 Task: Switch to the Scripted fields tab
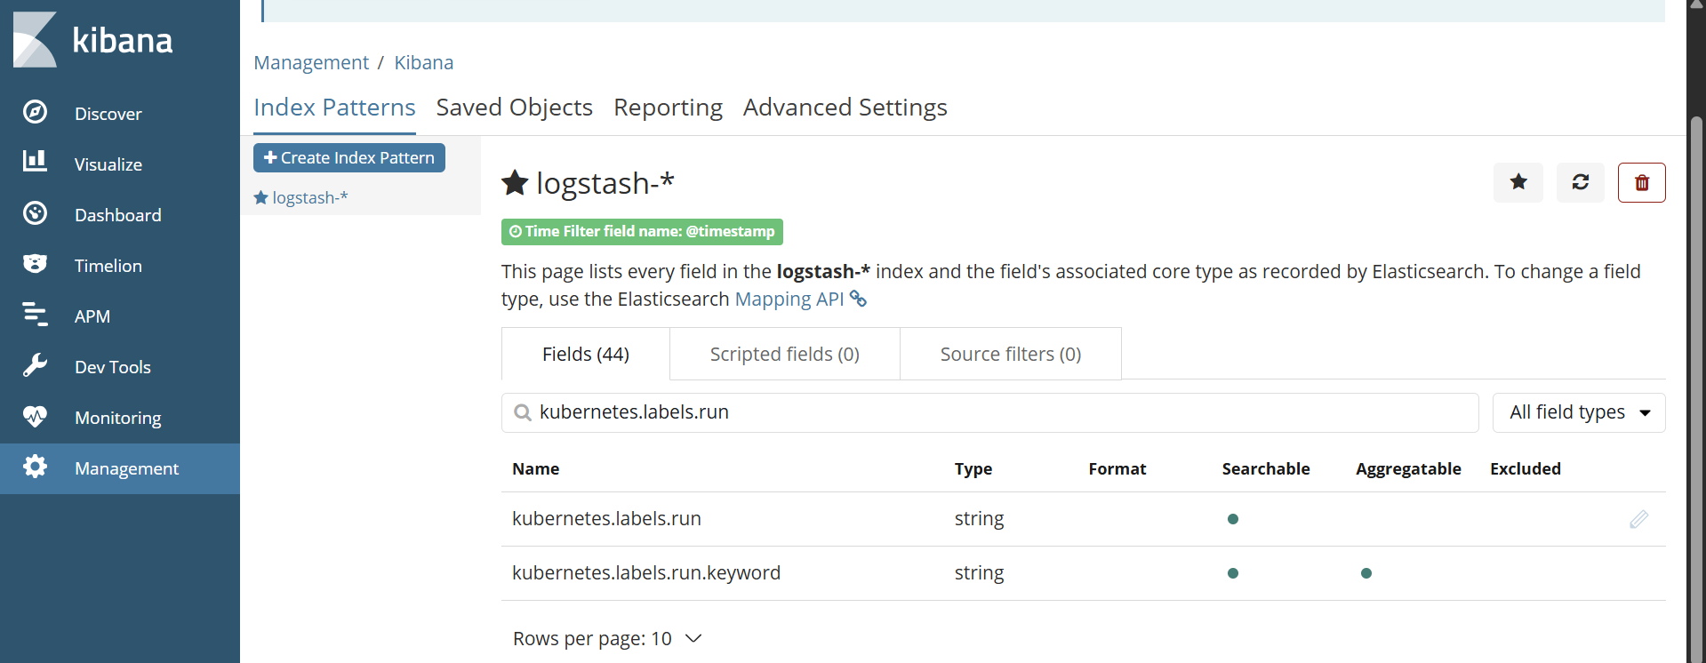784,355
